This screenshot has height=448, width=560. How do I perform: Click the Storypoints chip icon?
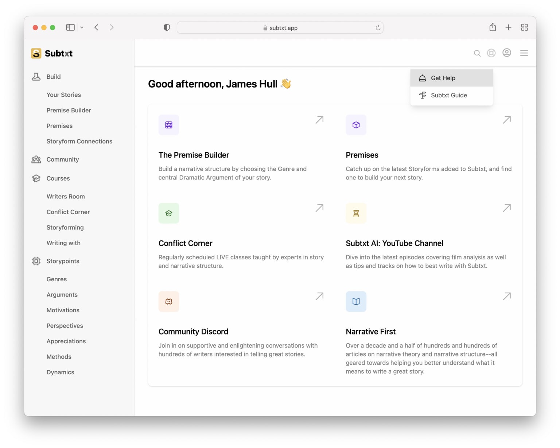click(x=36, y=261)
